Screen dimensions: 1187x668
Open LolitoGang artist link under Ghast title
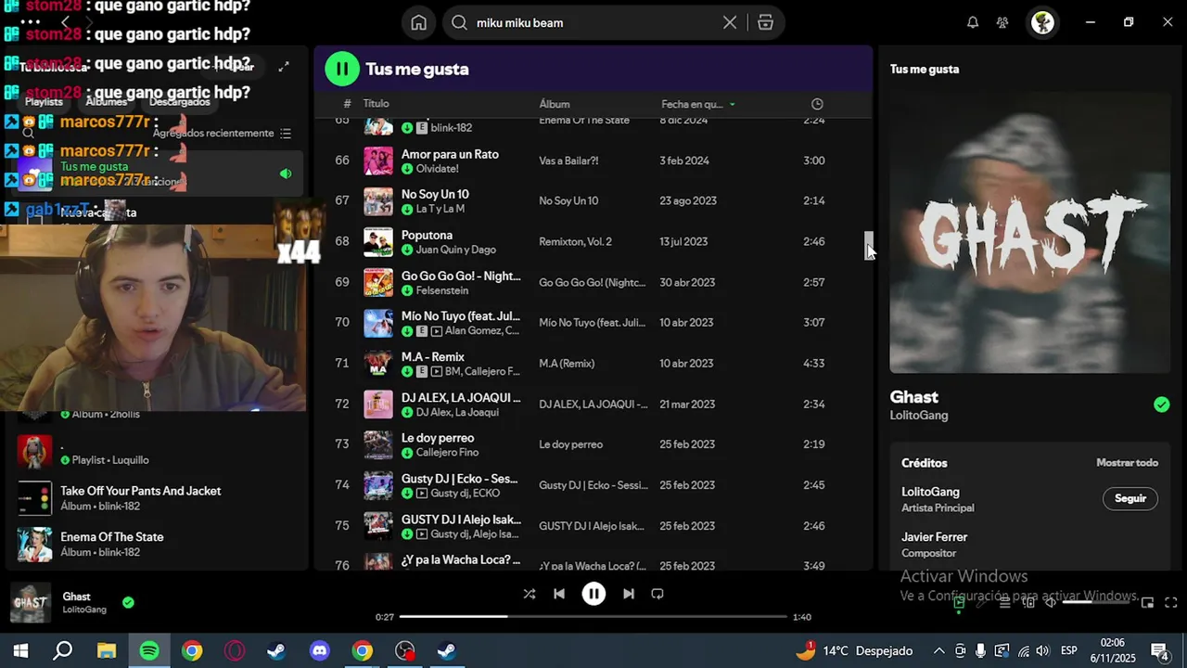919,416
